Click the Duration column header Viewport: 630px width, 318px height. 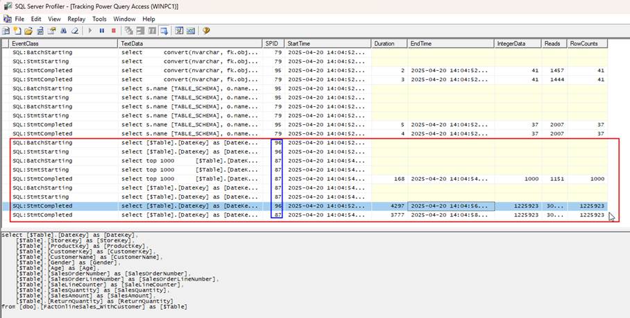click(389, 44)
